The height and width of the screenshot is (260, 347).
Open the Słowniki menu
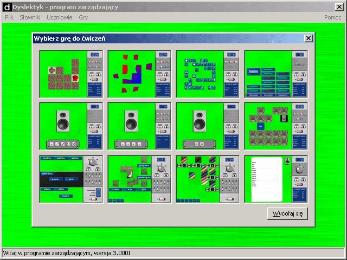coord(30,17)
